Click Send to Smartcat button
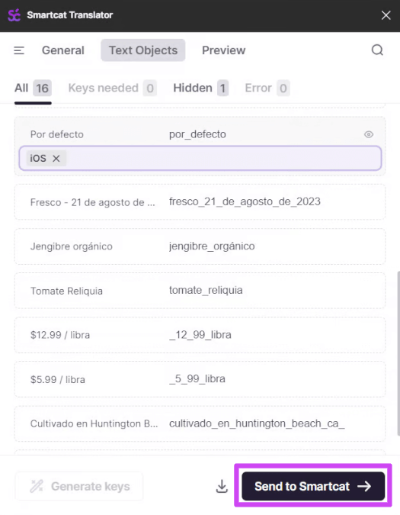Screen dimensions: 400x515 [313, 486]
